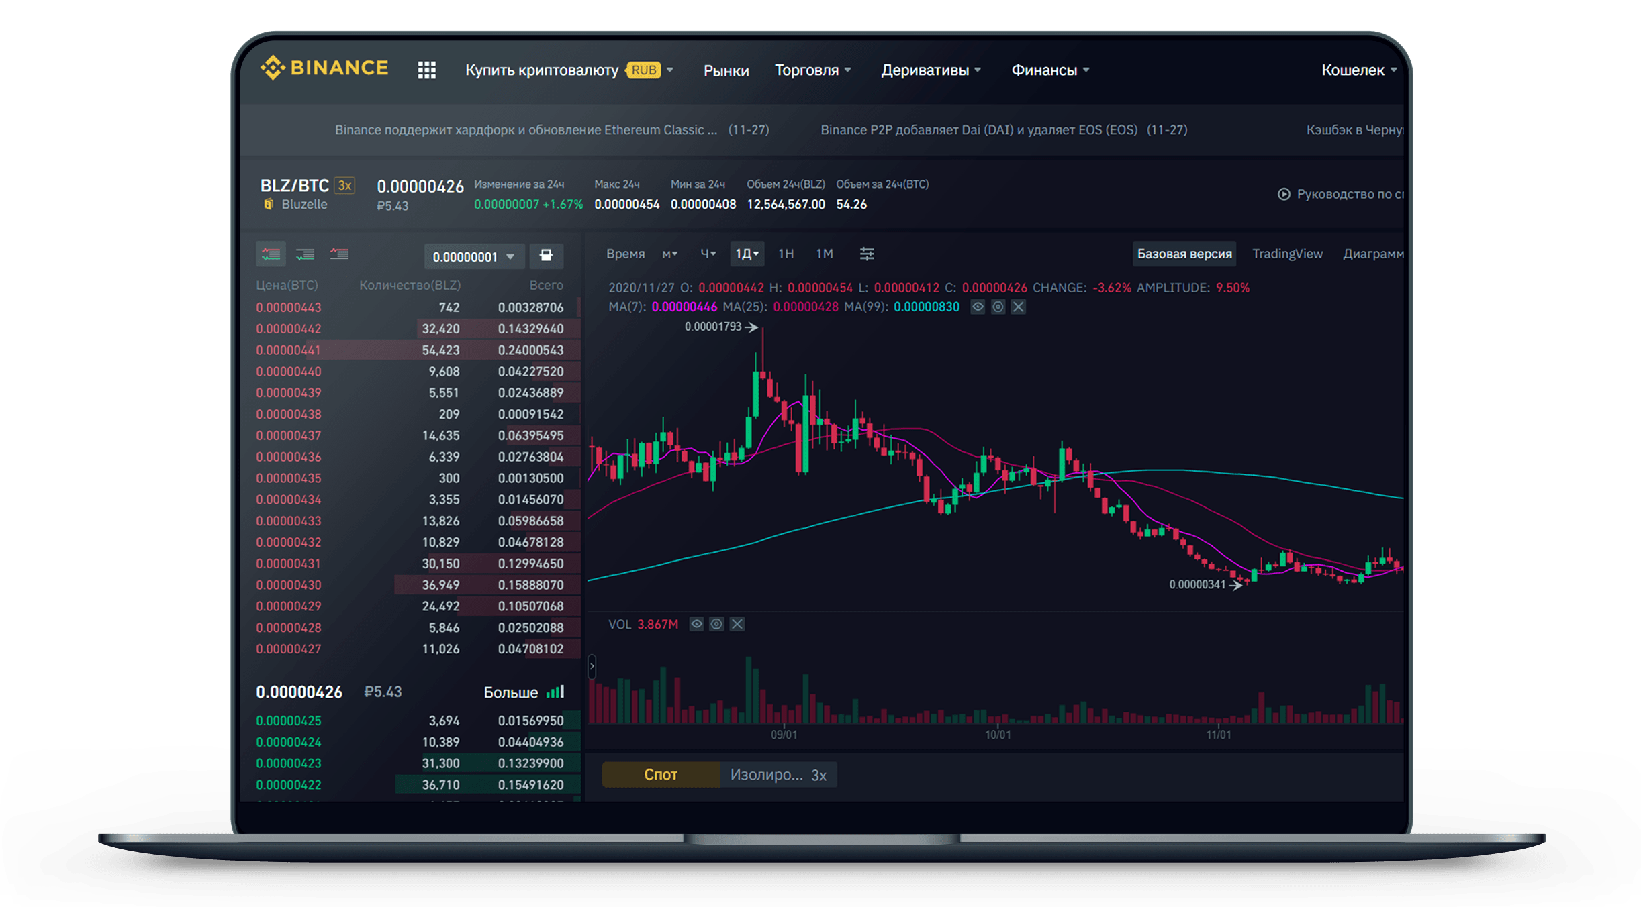Expand Финансы dropdown menu

[1050, 70]
